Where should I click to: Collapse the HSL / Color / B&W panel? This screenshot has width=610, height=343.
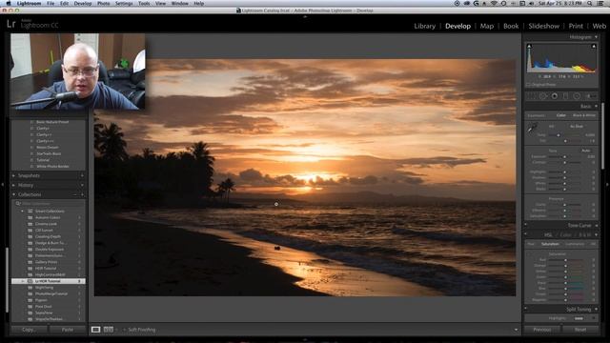596,235
